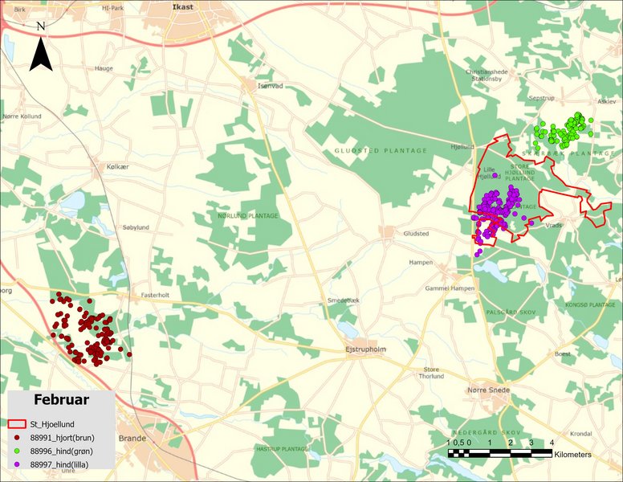Click the Nørlund Plantage forest label

pyautogui.click(x=248, y=216)
